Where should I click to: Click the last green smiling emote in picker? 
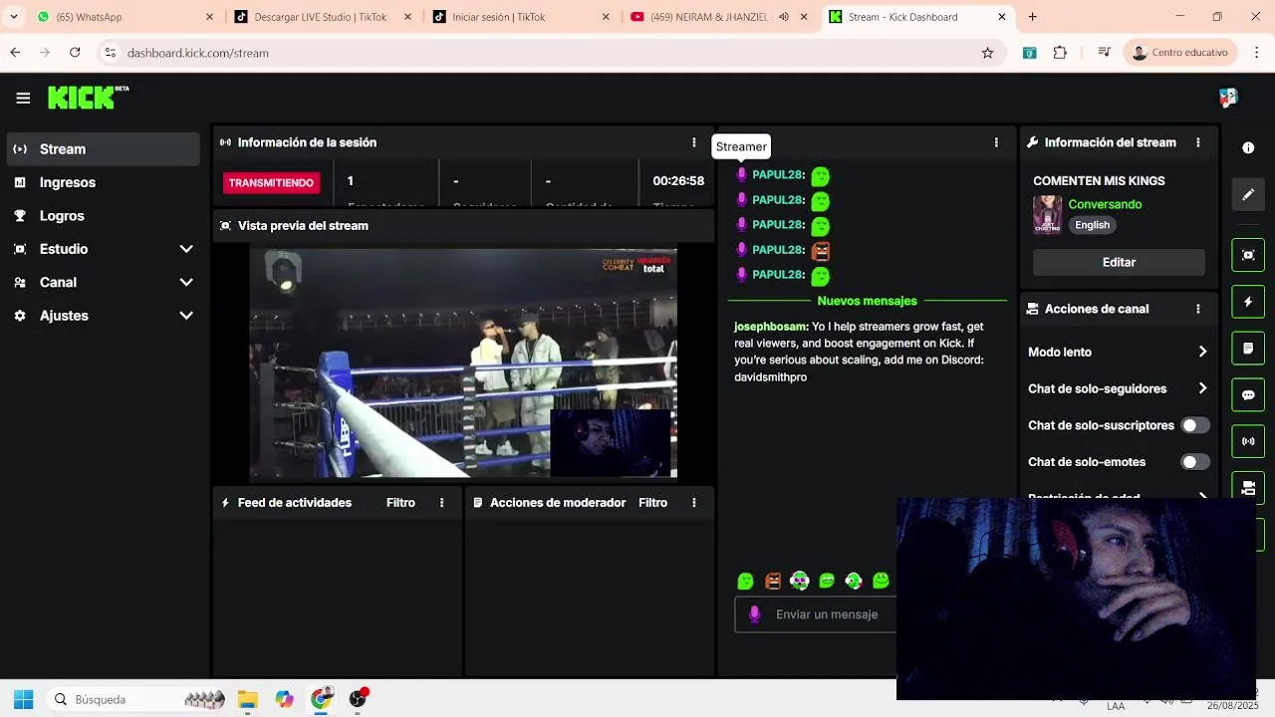881,581
